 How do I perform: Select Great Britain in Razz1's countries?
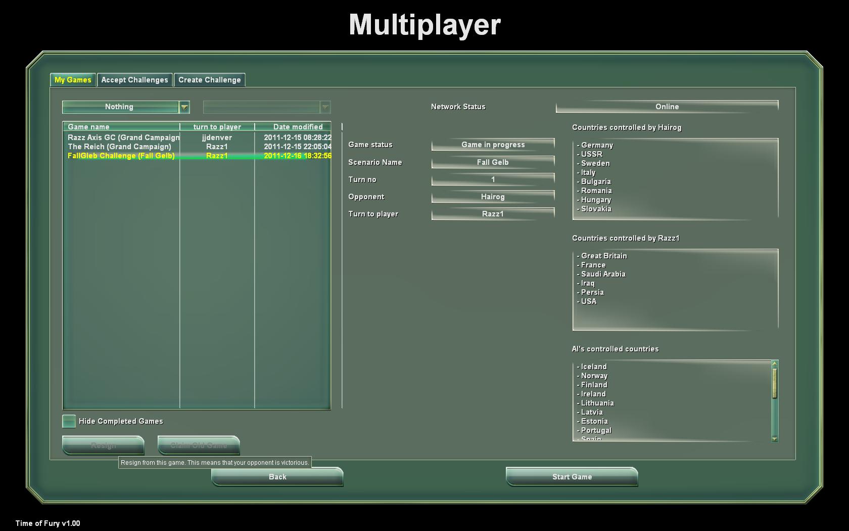(602, 256)
